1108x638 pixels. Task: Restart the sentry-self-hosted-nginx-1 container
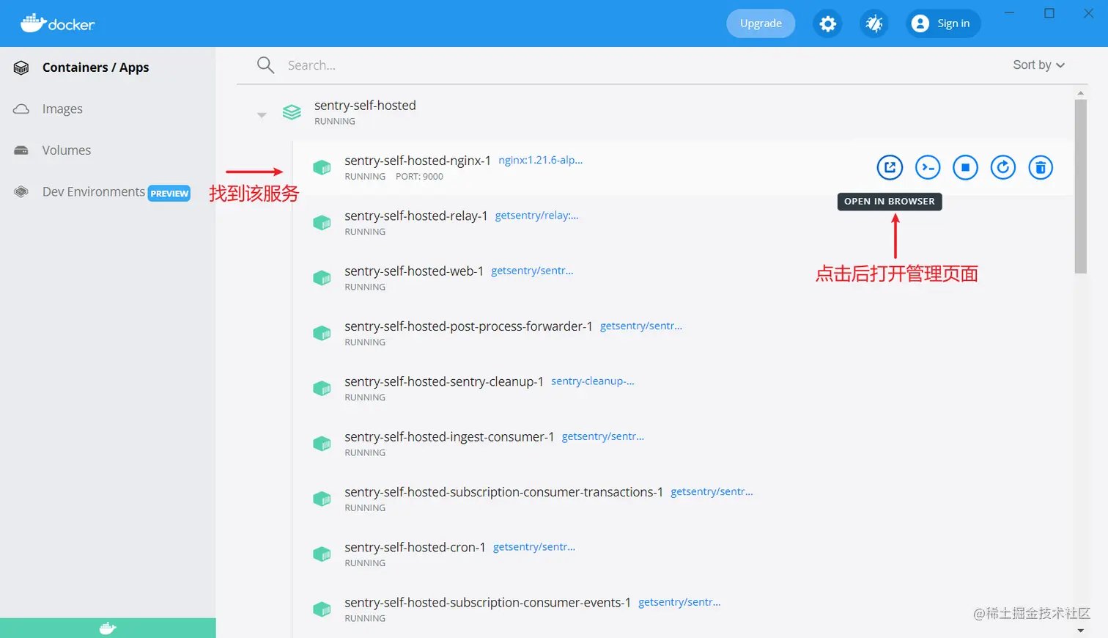(x=1003, y=167)
